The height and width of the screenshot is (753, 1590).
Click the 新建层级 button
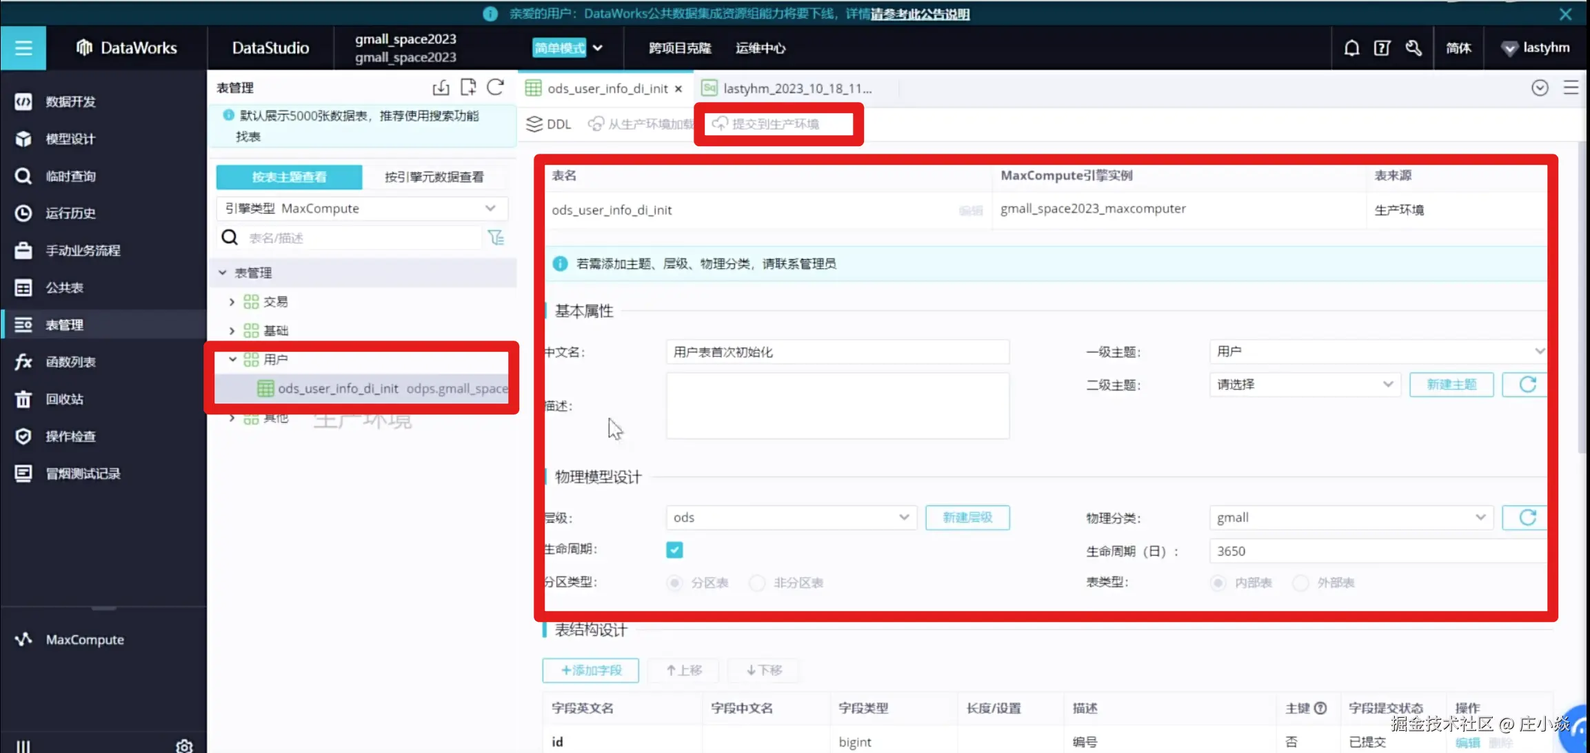[x=967, y=518]
